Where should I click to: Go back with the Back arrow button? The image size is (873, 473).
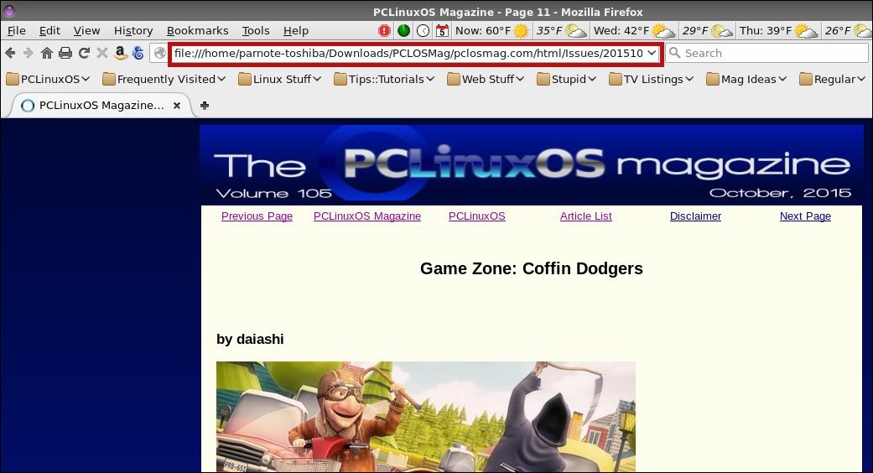pyautogui.click(x=10, y=53)
